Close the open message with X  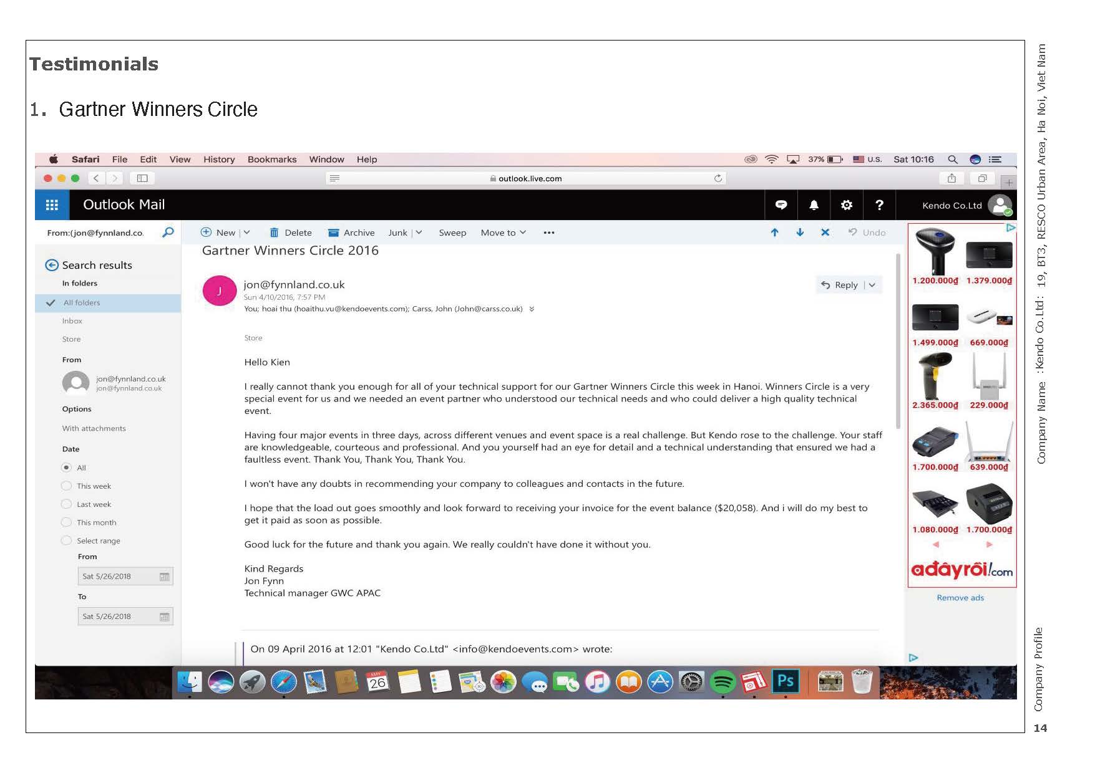coord(825,233)
